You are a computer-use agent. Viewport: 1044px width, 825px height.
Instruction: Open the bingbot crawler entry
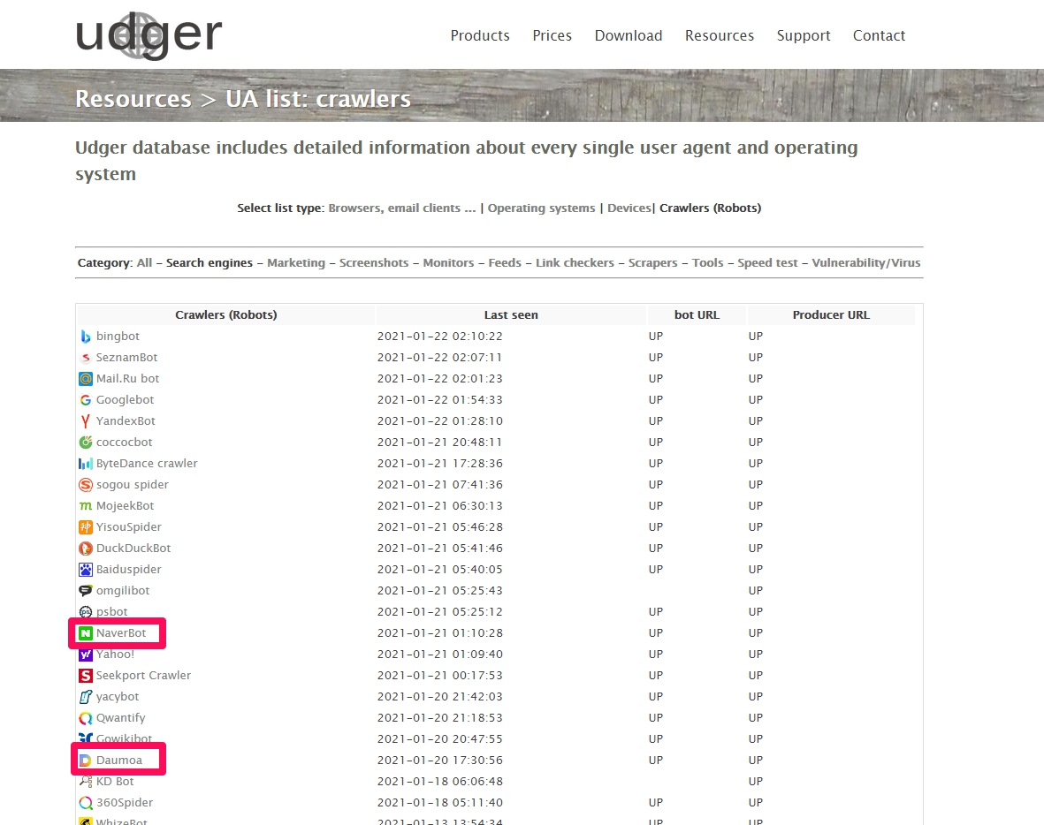pos(118,337)
